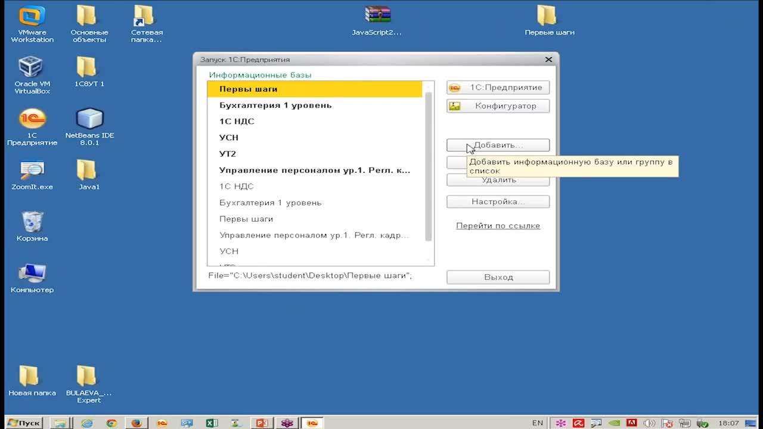Viewport: 763px width, 429px height.
Task: Click the Удалить button
Action: (498, 180)
